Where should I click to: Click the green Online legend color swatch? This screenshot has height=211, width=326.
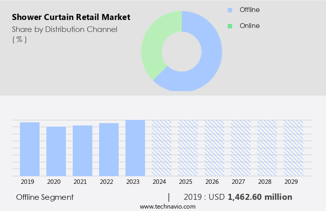coord(230,26)
